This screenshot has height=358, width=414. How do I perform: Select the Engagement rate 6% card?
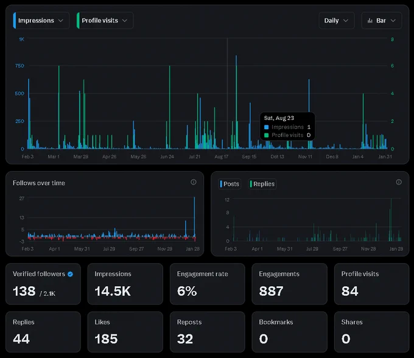(207, 284)
